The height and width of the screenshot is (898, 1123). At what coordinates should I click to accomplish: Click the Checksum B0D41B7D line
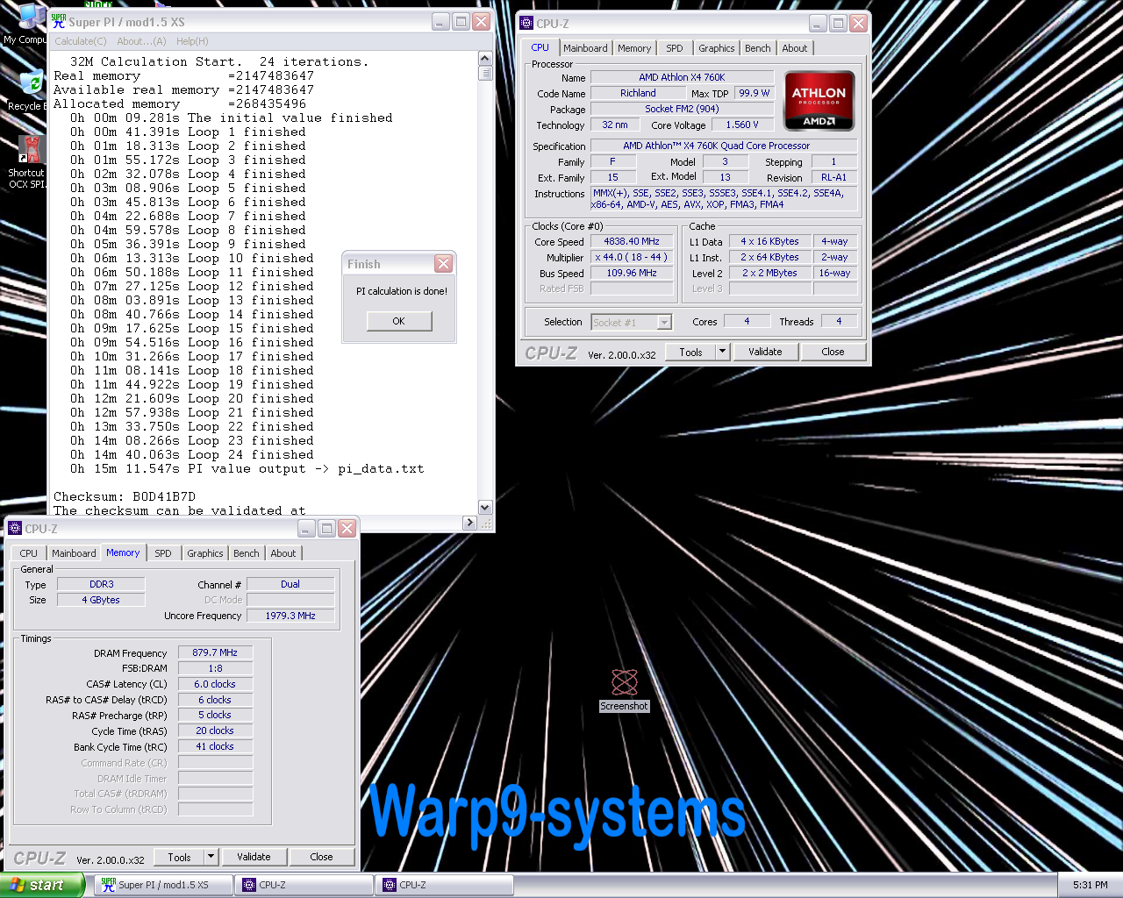pyautogui.click(x=125, y=496)
